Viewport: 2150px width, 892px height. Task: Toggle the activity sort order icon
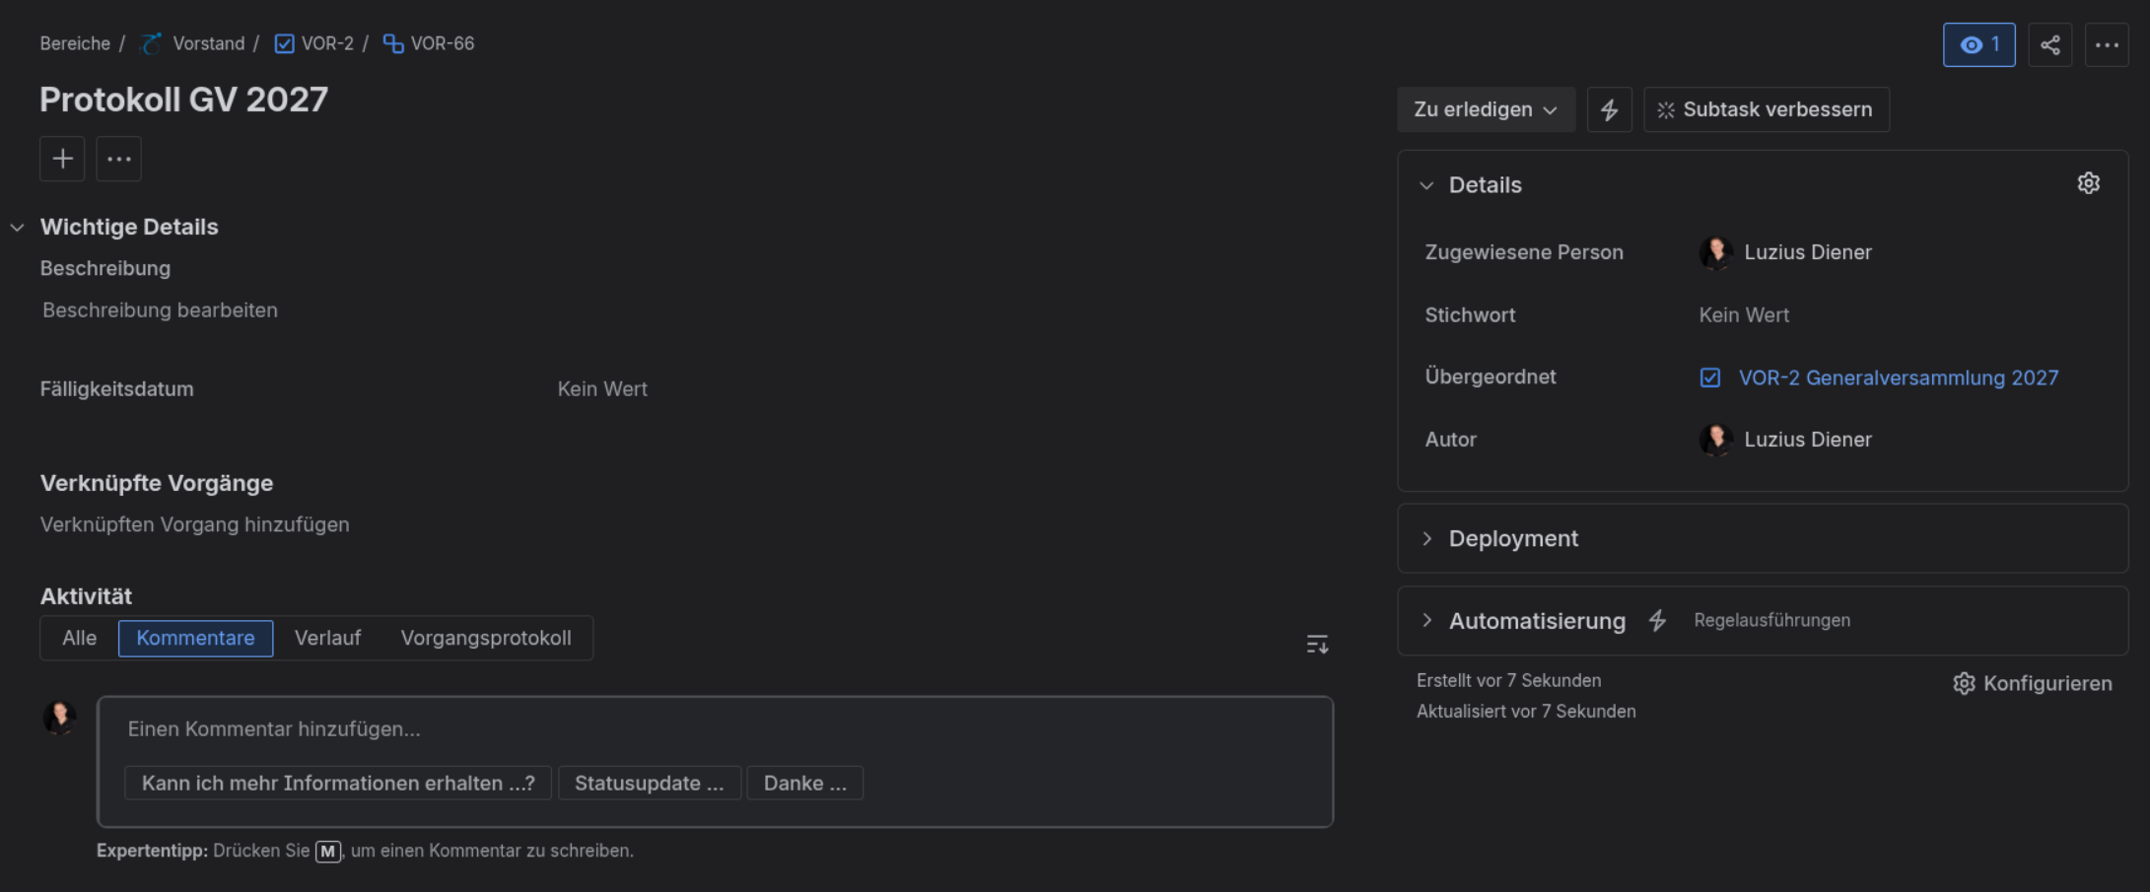[x=1317, y=645]
